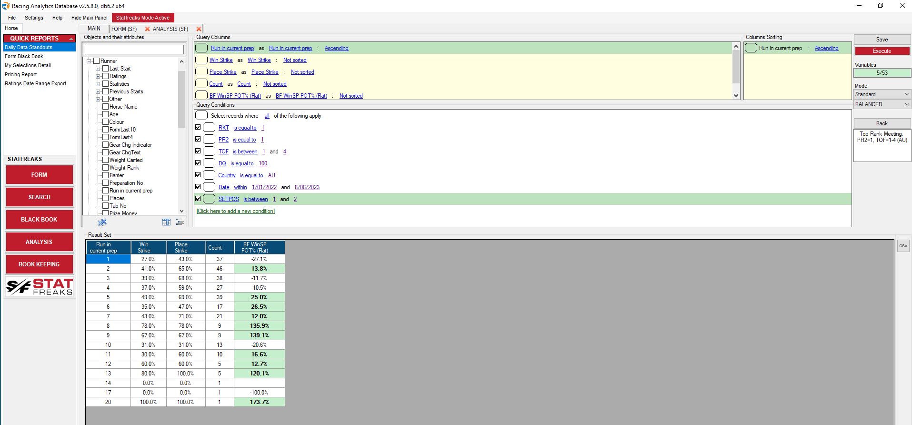Click the list view icon below the attribute tree
Image resolution: width=912 pixels, height=425 pixels.
click(180, 222)
